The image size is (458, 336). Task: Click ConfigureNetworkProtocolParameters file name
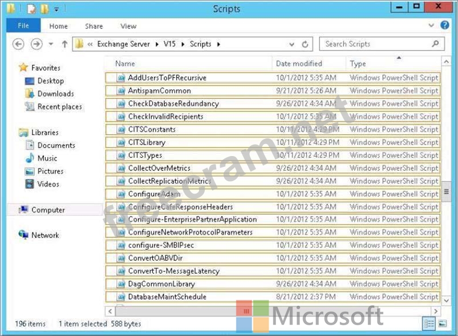(190, 232)
